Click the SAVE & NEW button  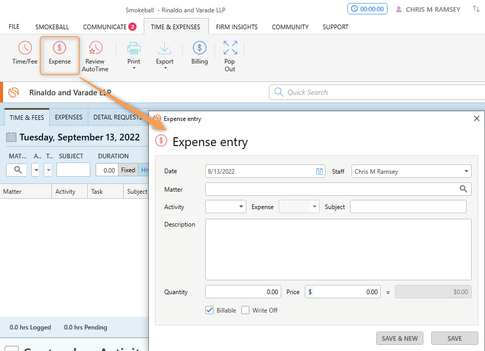coord(400,338)
